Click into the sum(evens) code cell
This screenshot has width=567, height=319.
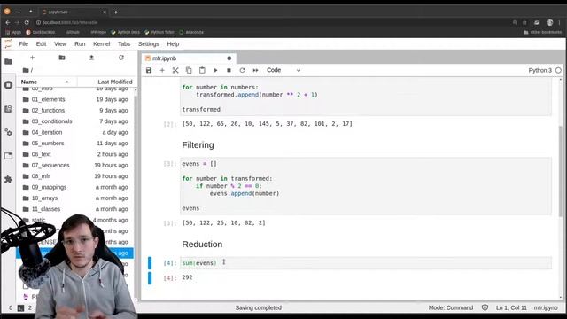(366, 263)
